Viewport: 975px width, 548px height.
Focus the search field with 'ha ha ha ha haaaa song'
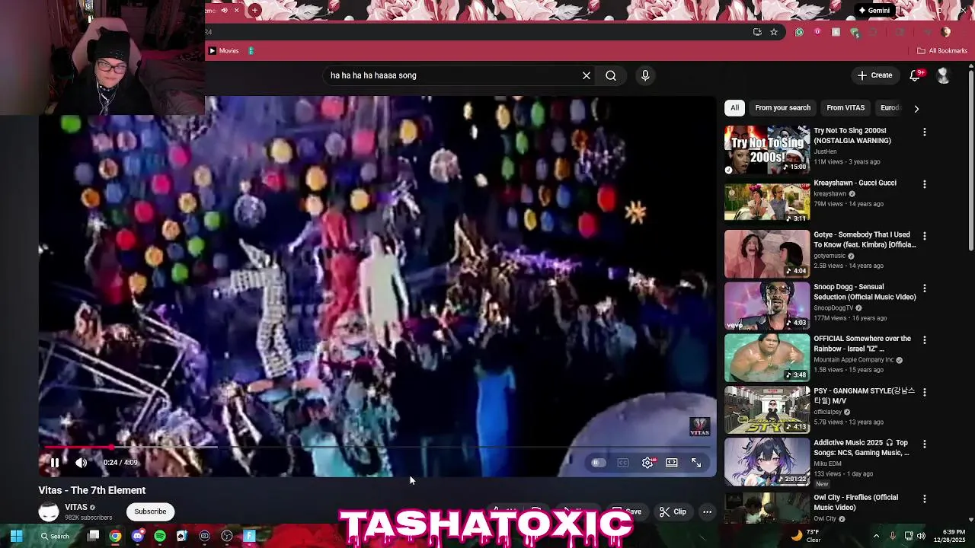pos(453,75)
